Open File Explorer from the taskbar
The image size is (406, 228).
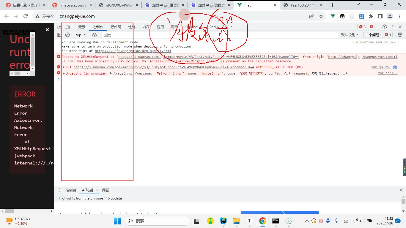point(236,221)
